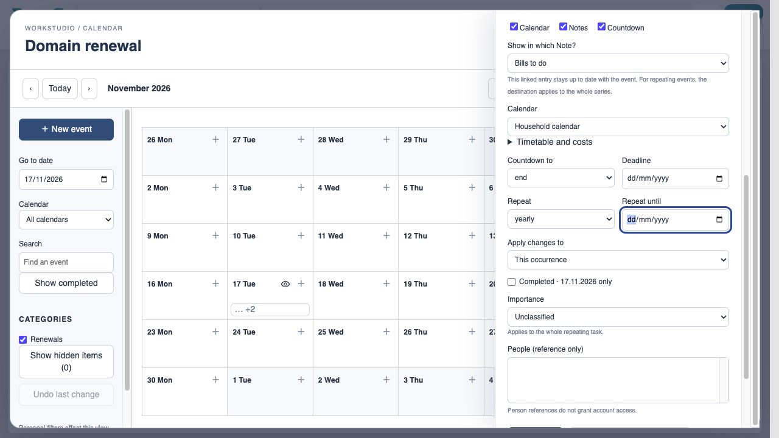
Task: Add event on 30 Mon plus icon
Action: pos(215,380)
